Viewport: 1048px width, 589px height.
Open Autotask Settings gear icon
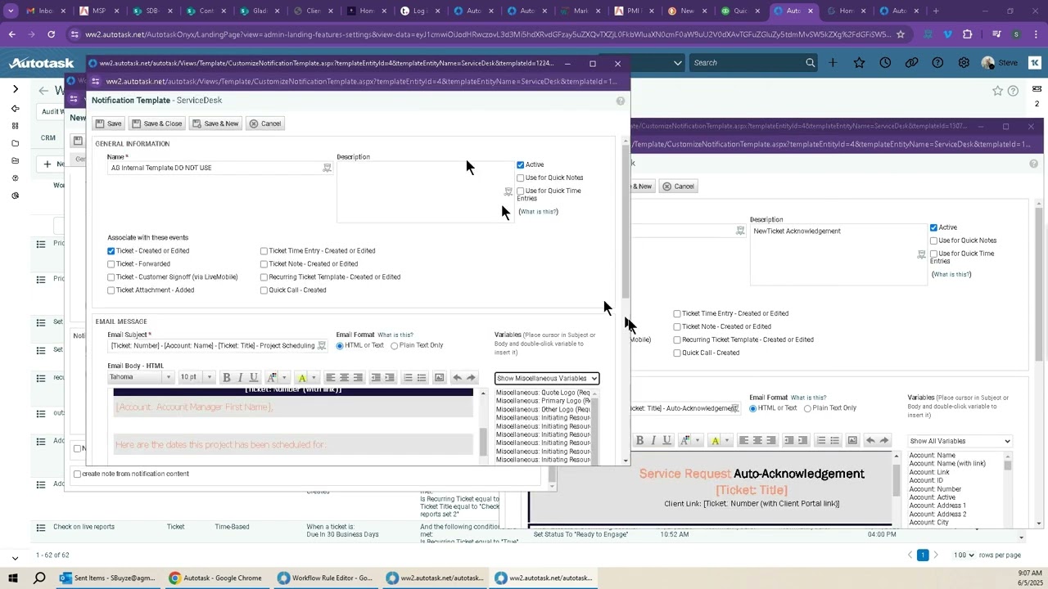click(x=964, y=63)
